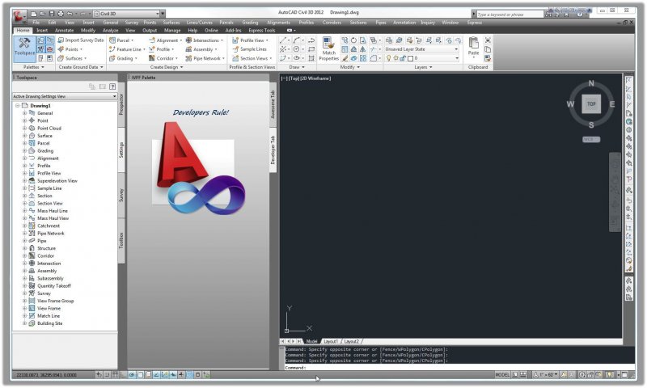Click the TOP face of the ViewCube

591,104
